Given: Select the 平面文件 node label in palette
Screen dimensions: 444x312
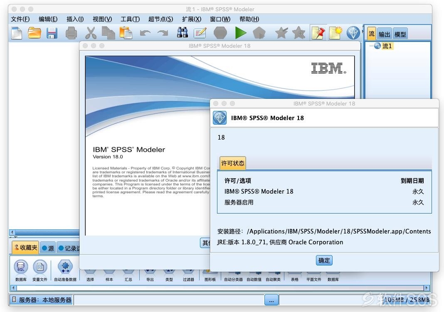Looking at the screenshot, I should coord(314,280).
